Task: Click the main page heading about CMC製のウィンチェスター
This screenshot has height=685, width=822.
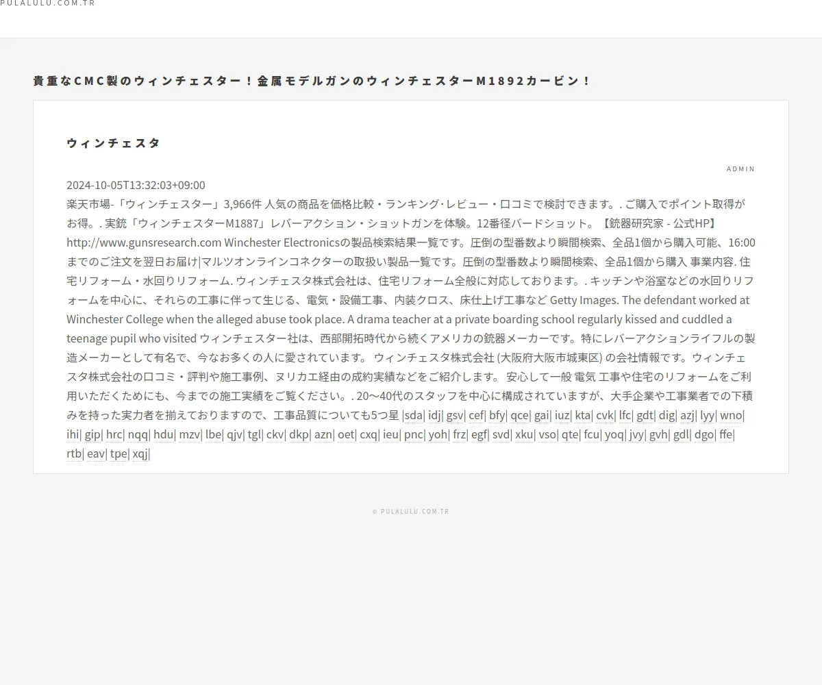Action: click(x=312, y=81)
